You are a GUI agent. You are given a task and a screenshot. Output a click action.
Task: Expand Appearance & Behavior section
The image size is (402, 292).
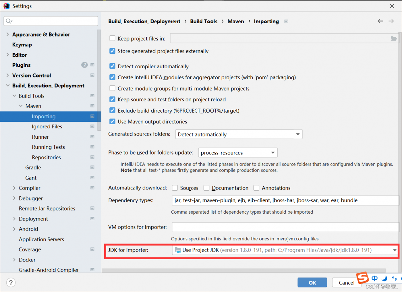(8, 34)
